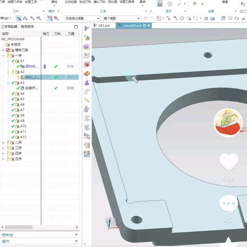The width and height of the screenshot is (247, 247).
Task: Close the _model5.prt tab
Action: pos(149,26)
